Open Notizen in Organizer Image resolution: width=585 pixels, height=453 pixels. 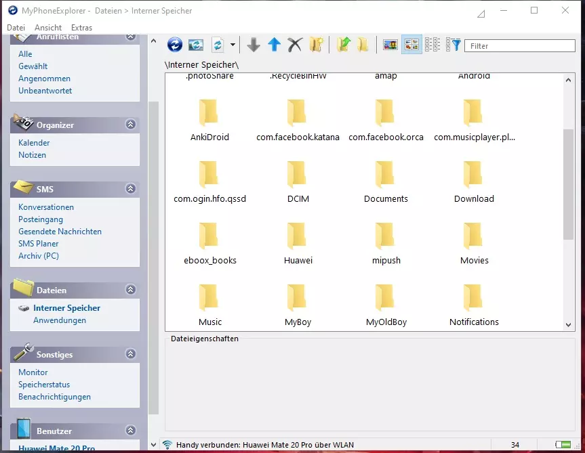click(x=32, y=155)
